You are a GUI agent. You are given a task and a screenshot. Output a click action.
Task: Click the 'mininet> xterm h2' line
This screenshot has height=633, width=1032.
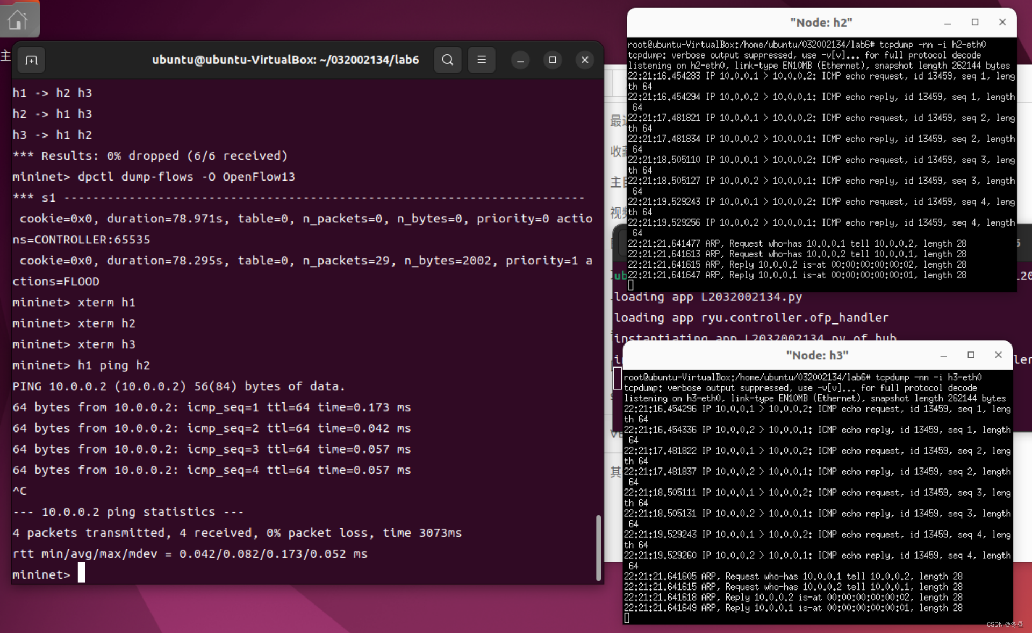coord(74,323)
